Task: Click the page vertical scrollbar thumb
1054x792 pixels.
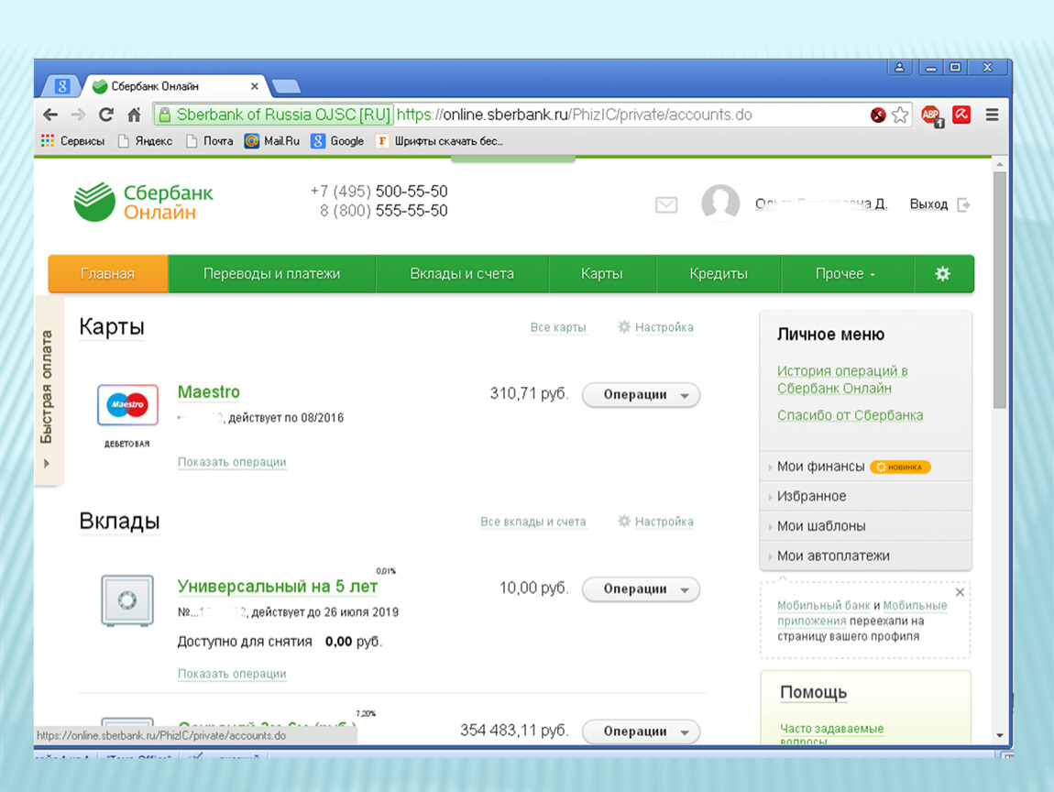Action: point(1000,289)
